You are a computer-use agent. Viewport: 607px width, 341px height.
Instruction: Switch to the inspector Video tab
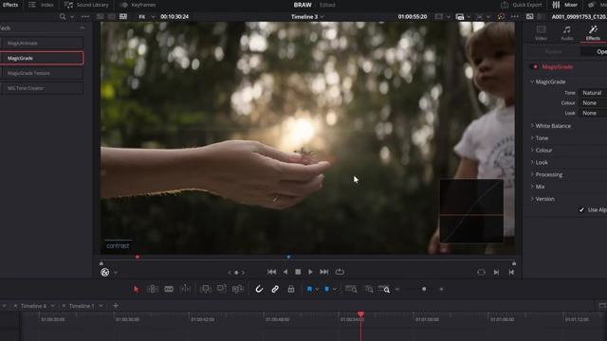tap(541, 33)
